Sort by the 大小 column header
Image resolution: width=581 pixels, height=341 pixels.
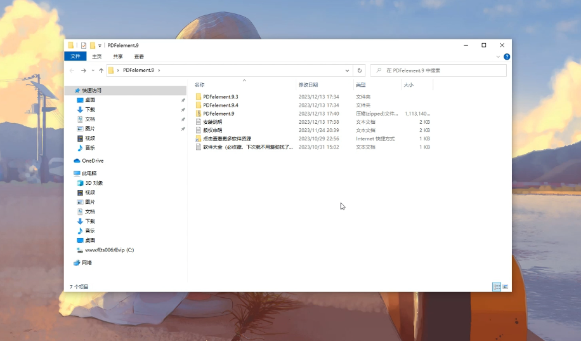tap(408, 85)
